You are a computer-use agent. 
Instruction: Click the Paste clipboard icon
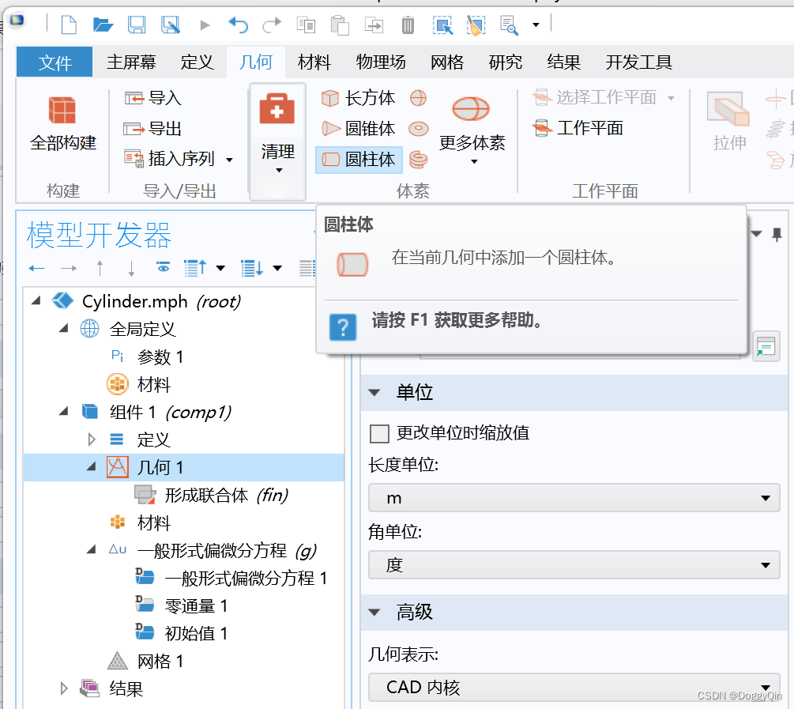pos(340,25)
